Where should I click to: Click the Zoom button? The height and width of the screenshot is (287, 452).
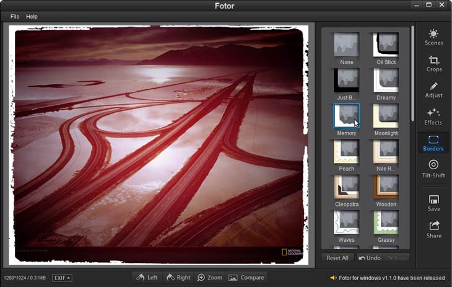(209, 277)
